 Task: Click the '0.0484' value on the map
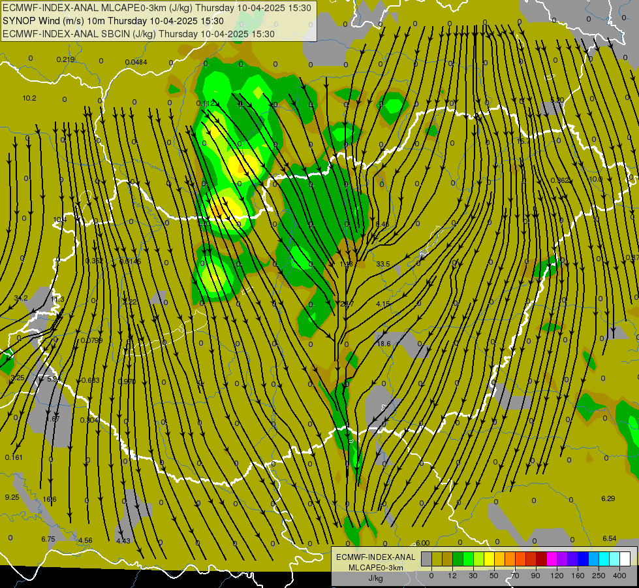136,62
